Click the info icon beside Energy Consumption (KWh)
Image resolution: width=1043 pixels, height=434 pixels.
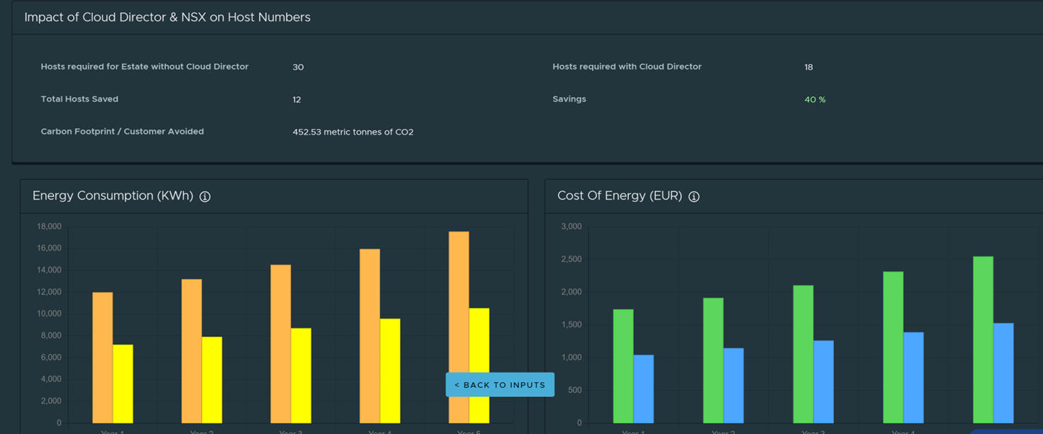(205, 197)
